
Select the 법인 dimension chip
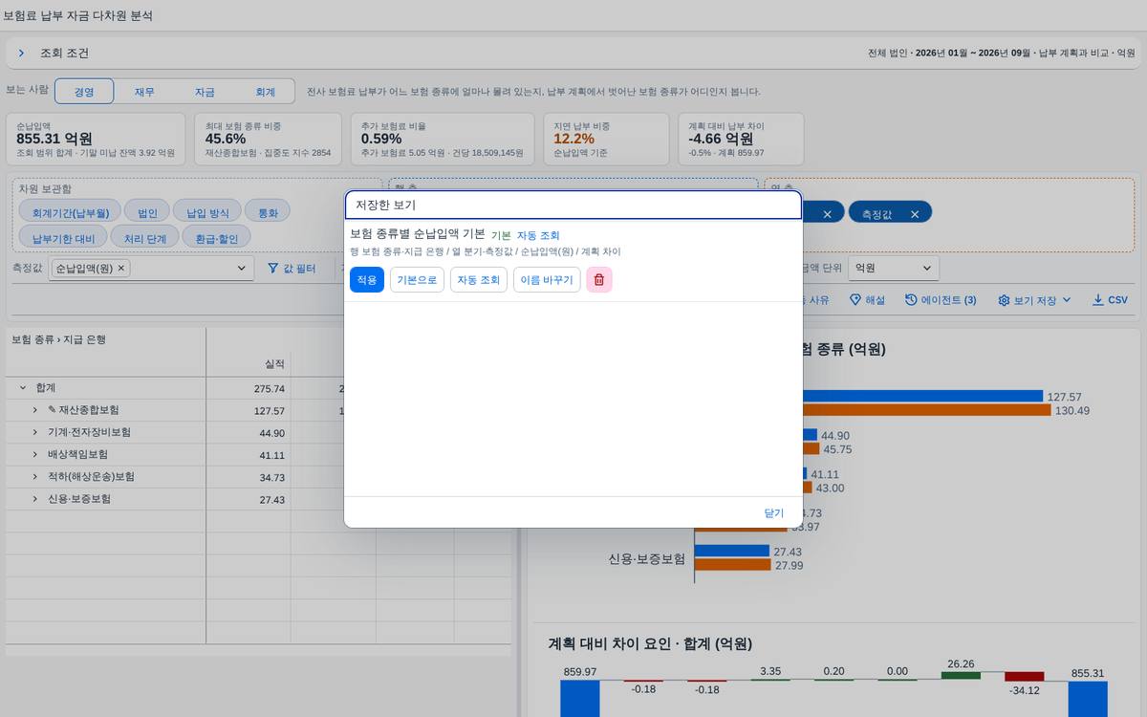click(148, 212)
